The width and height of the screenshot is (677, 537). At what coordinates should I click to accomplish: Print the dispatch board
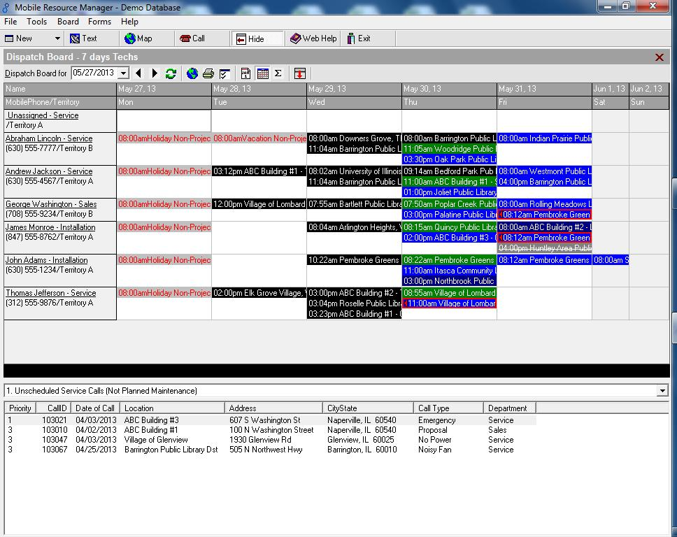[x=207, y=73]
